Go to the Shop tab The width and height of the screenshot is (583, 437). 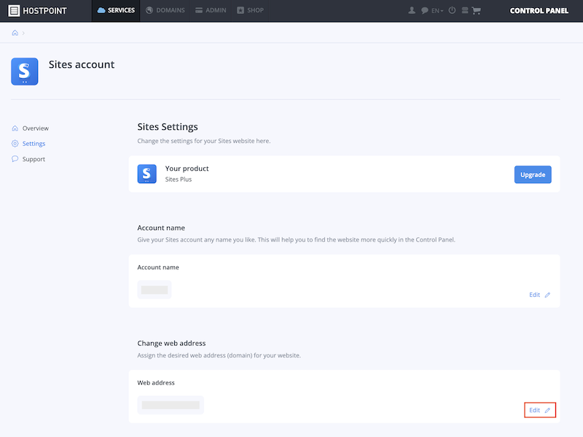pyautogui.click(x=250, y=10)
